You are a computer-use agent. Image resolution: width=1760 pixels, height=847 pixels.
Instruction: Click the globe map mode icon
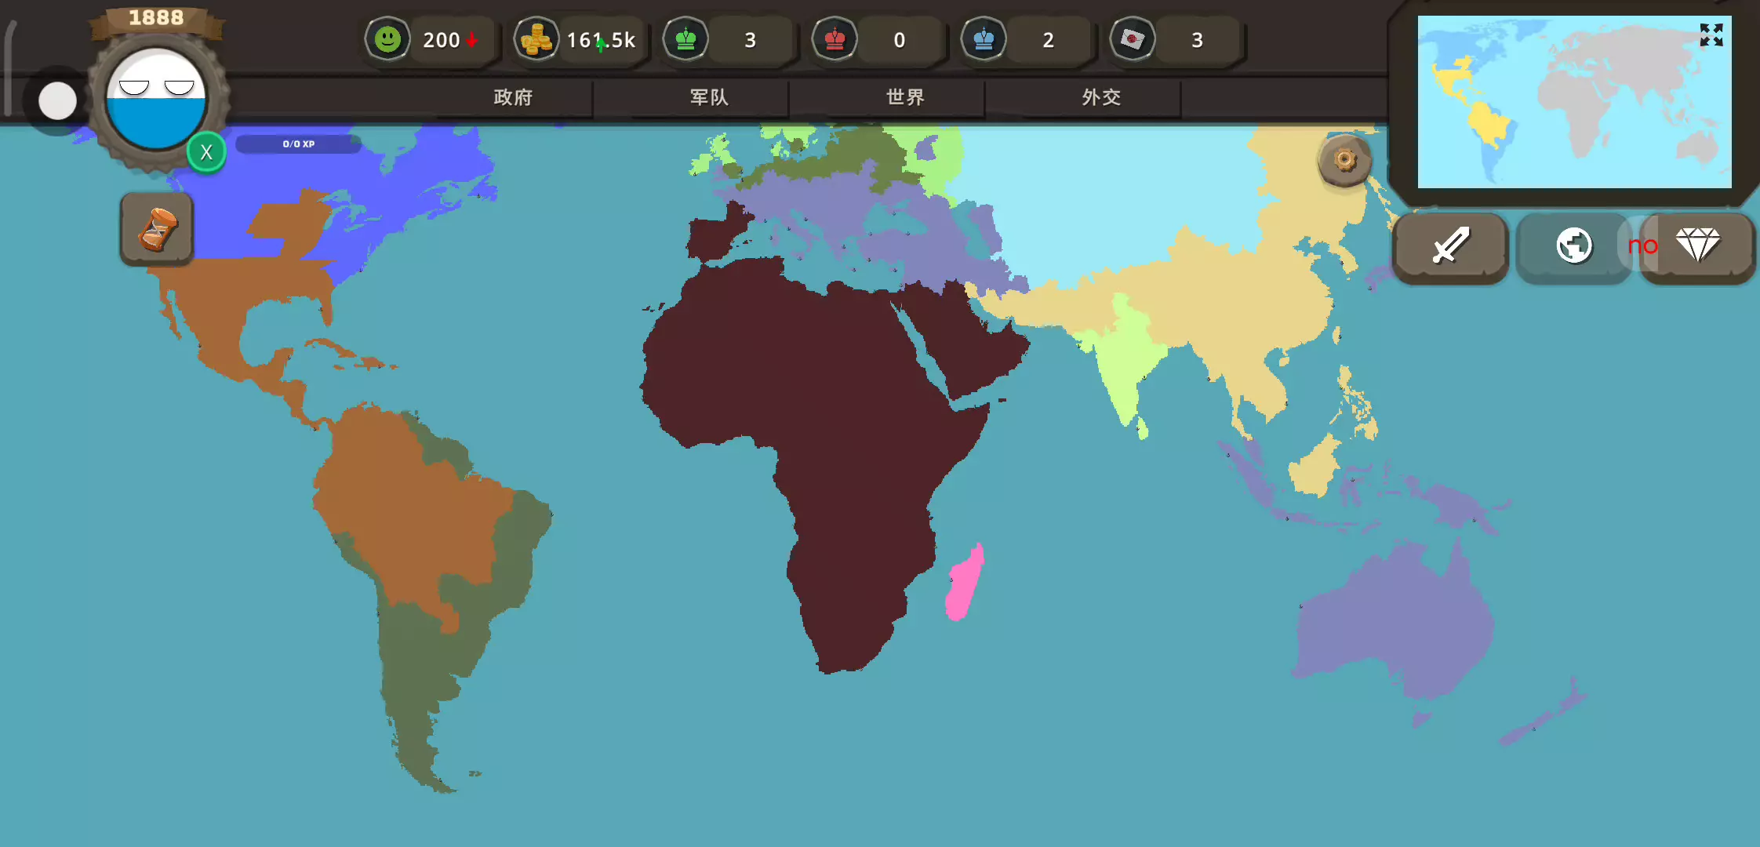1573,246
